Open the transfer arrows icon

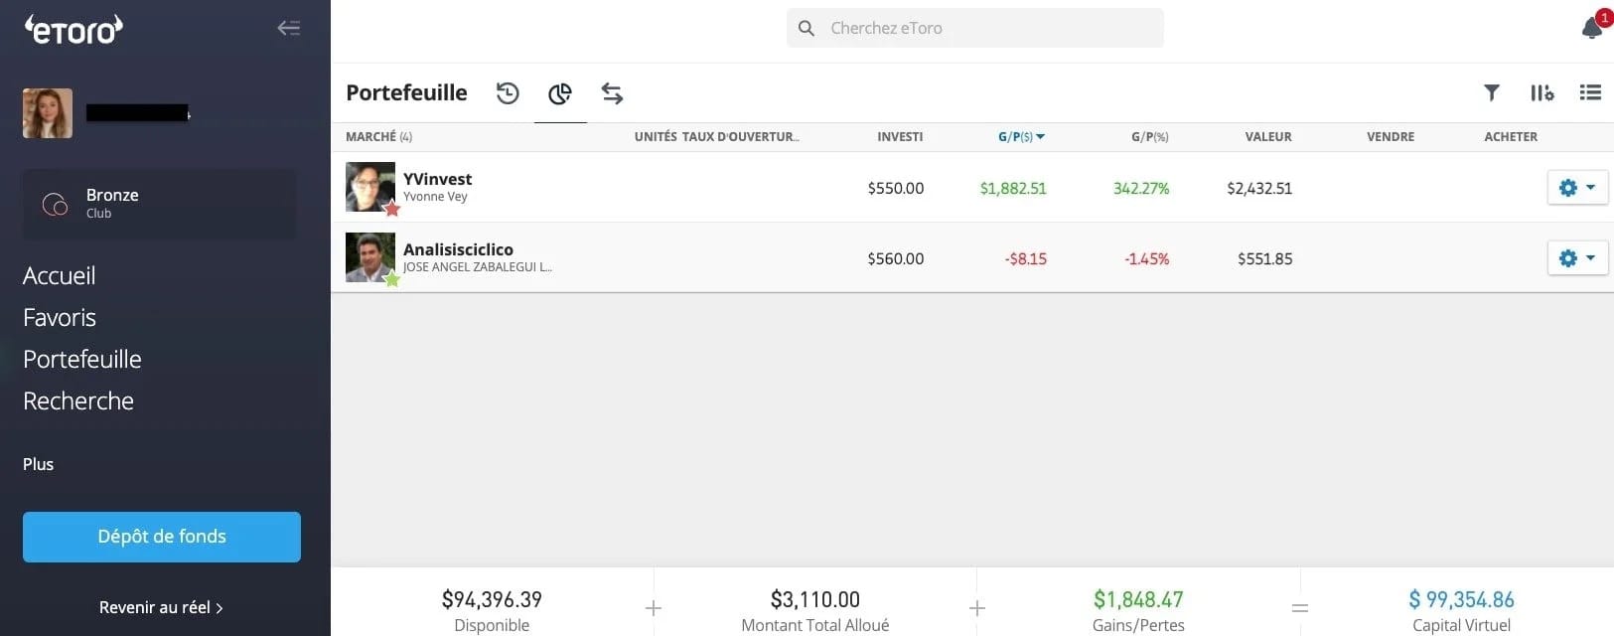click(612, 93)
